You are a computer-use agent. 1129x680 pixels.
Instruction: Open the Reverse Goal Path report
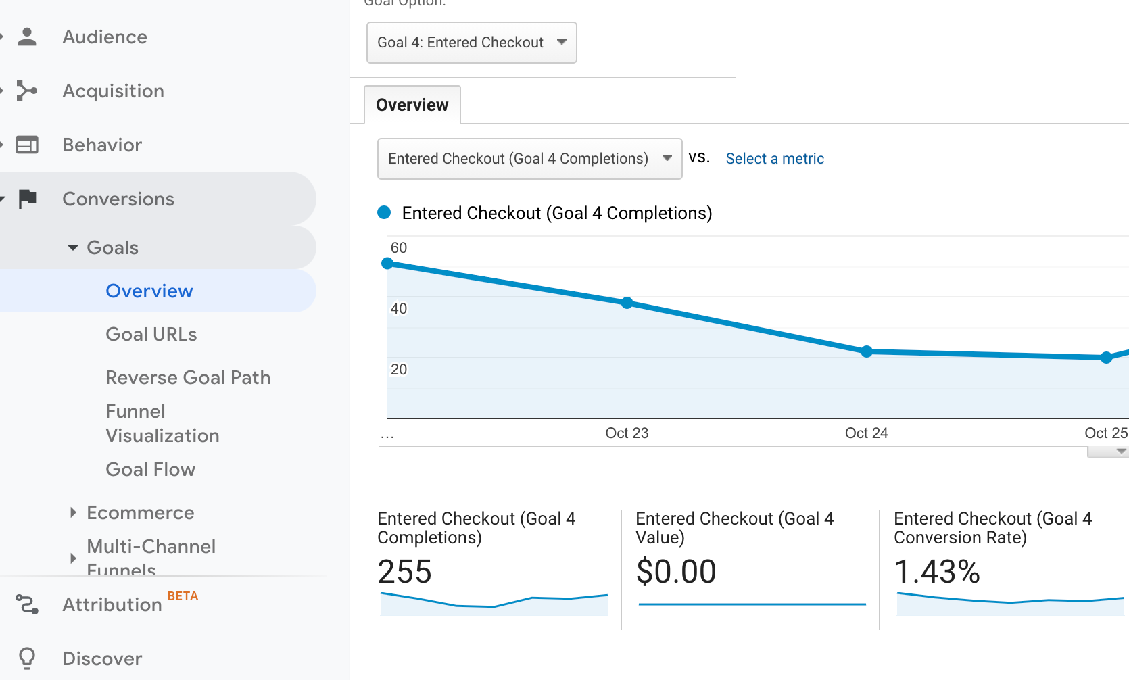coord(188,377)
